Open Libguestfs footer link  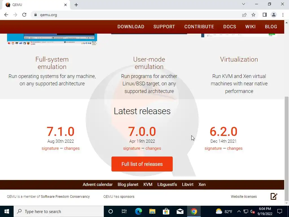(167, 185)
